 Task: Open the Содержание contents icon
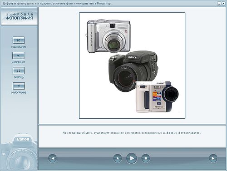(x=19, y=40)
